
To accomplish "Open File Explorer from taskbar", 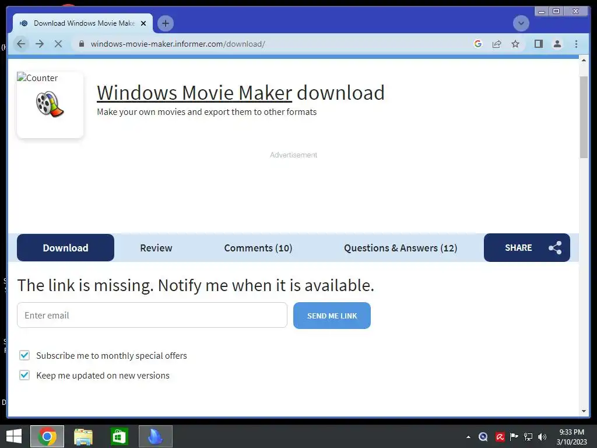I will click(83, 436).
